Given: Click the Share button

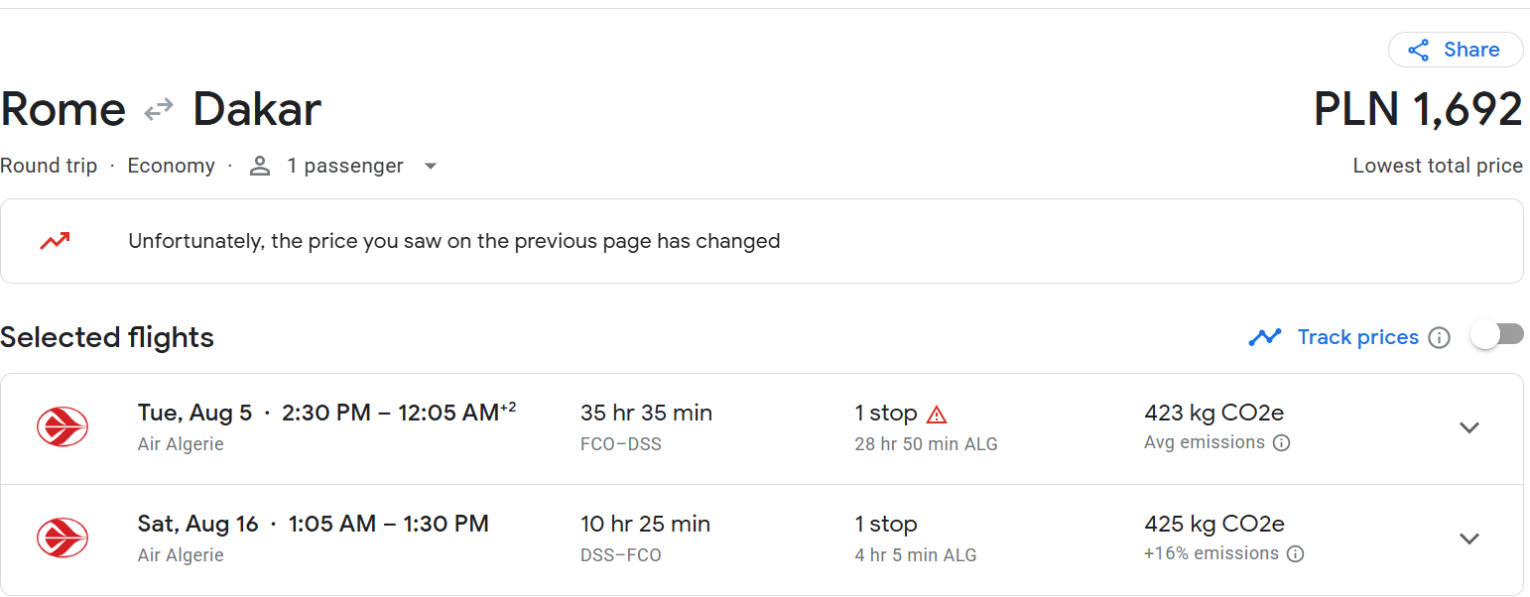Looking at the screenshot, I should point(1456,50).
